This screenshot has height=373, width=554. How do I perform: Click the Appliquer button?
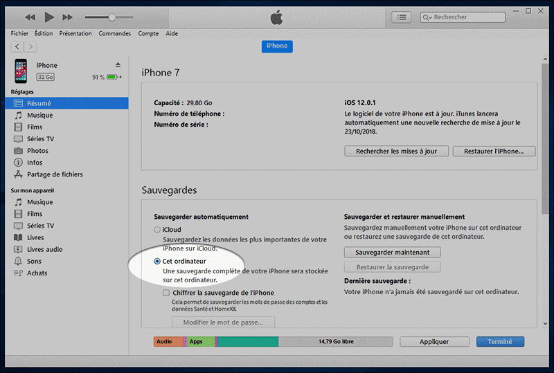click(x=434, y=342)
